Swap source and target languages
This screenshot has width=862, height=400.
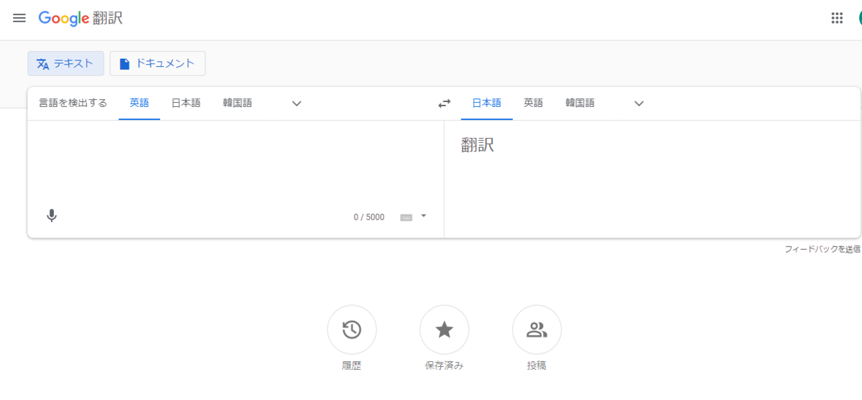pos(445,103)
